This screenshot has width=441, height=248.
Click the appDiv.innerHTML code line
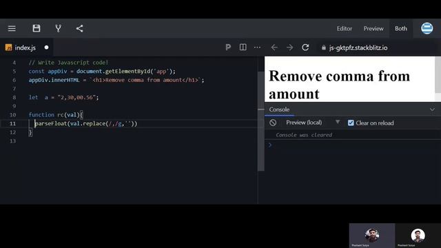[116, 80]
